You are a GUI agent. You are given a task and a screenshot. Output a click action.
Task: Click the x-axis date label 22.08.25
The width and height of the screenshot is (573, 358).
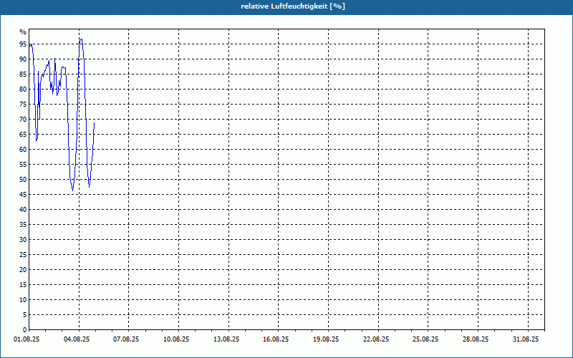[x=376, y=339]
